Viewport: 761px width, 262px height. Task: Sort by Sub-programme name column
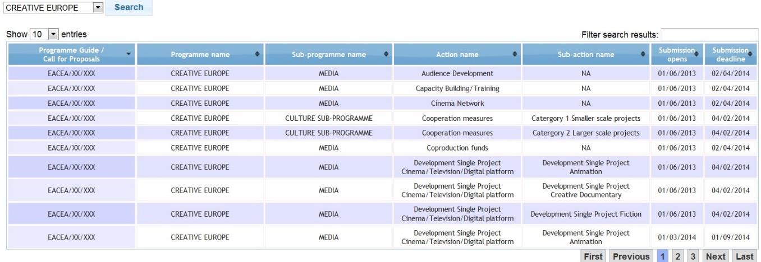coord(328,54)
